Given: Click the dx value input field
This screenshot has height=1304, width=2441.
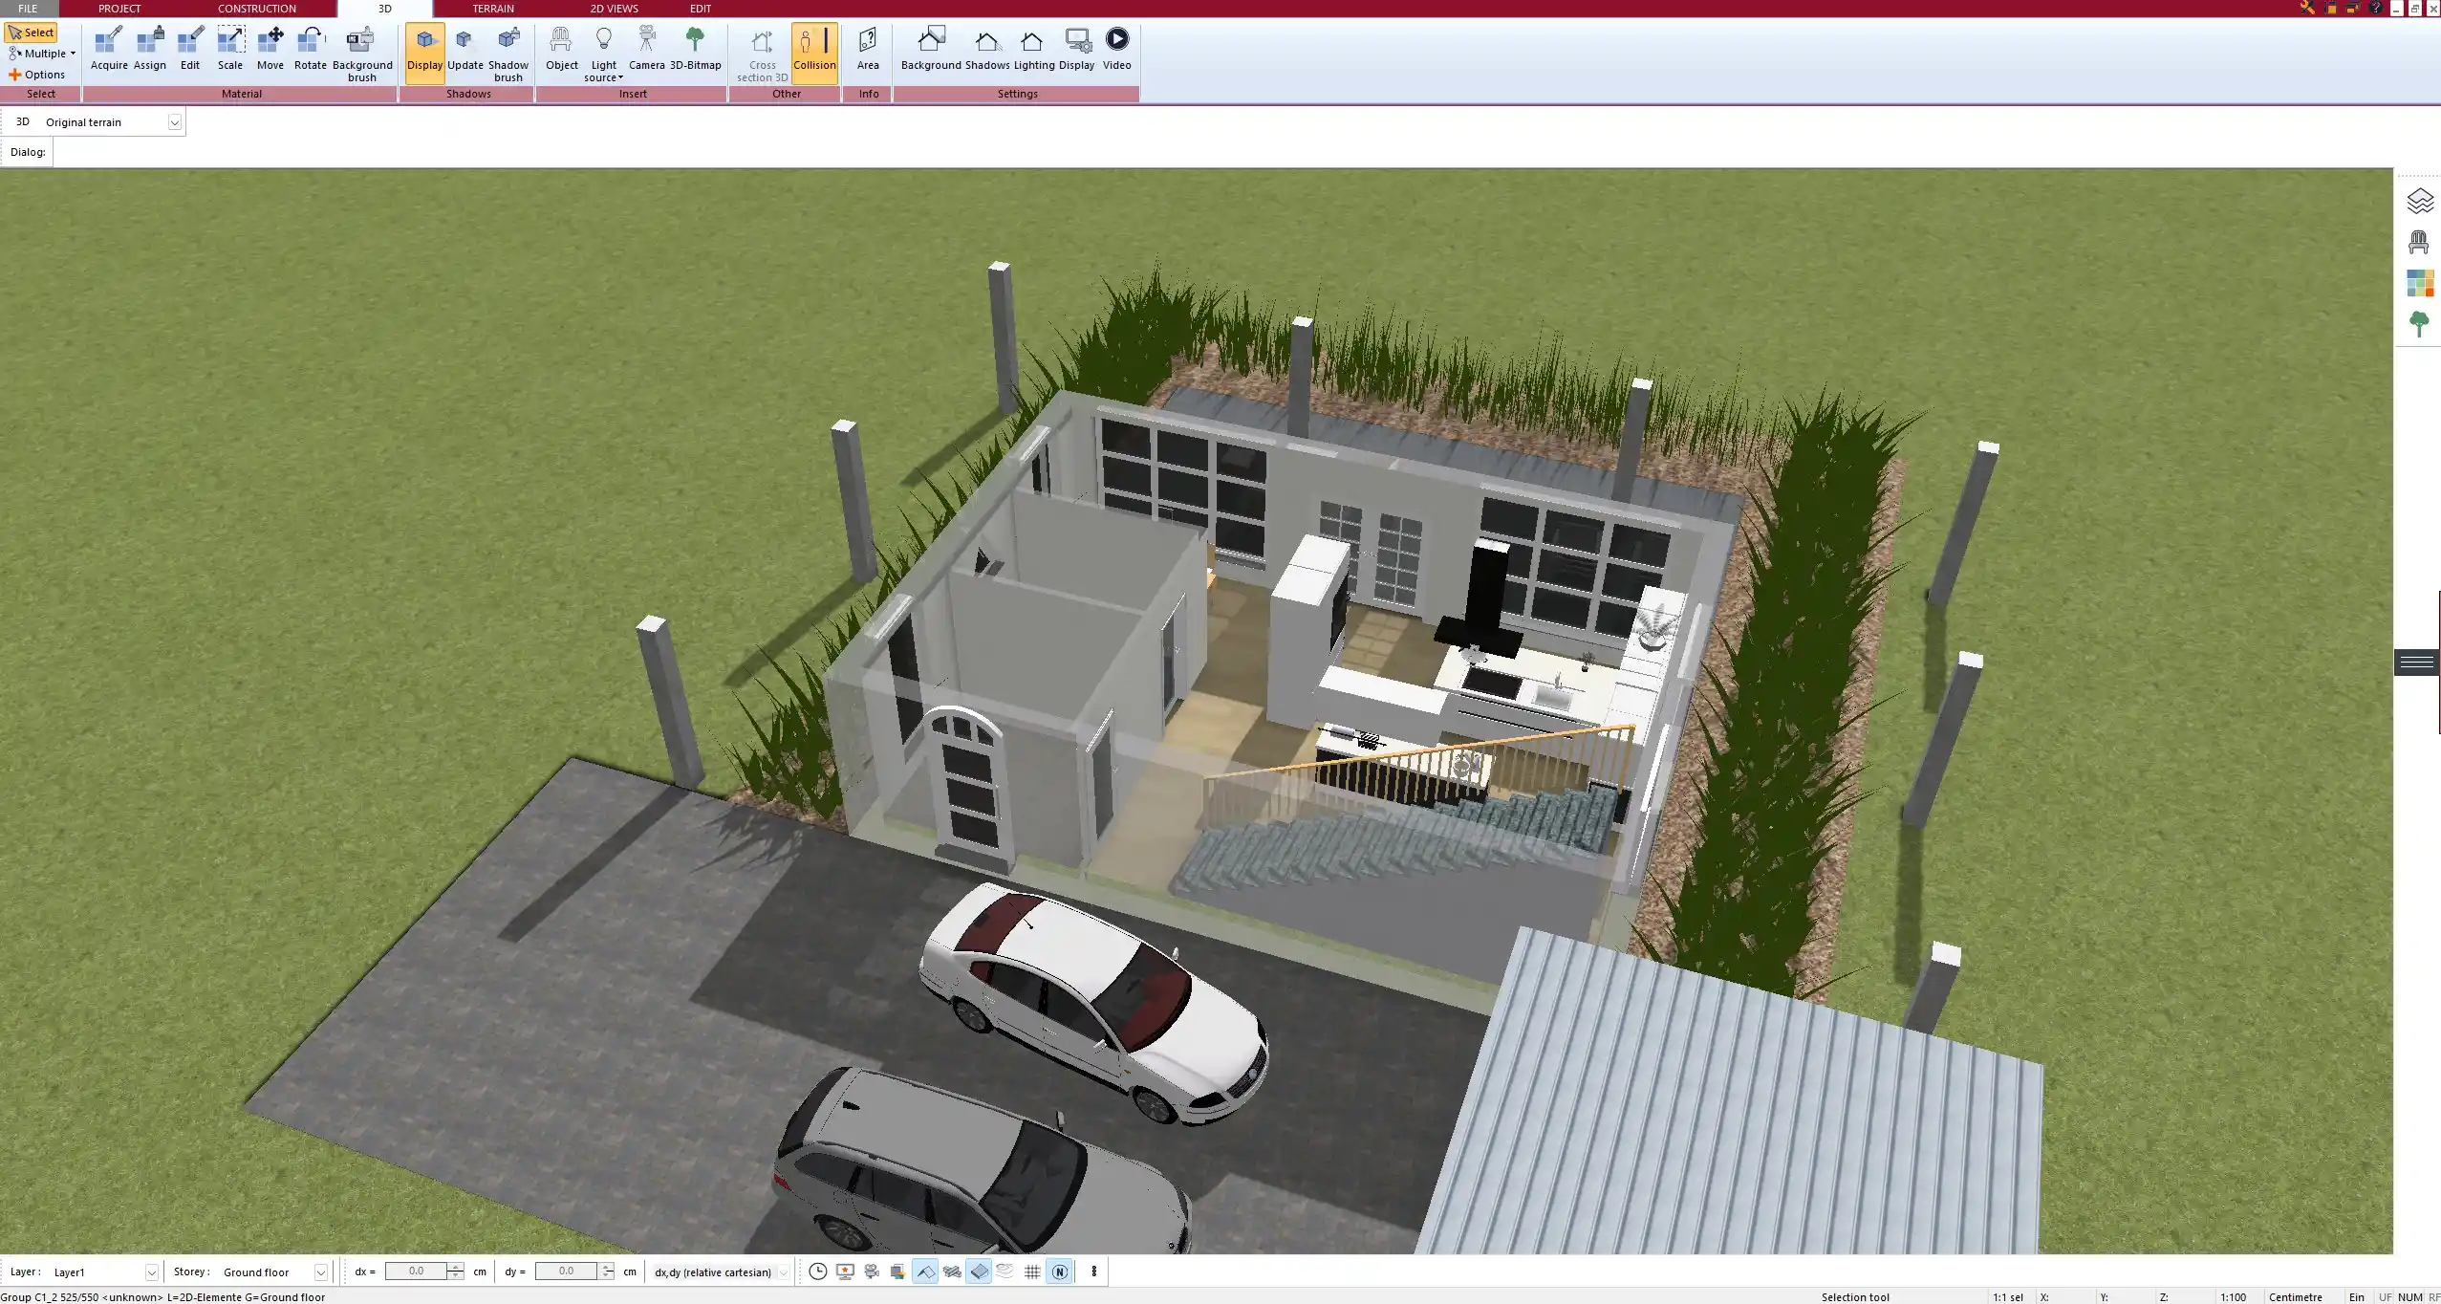Looking at the screenshot, I should 416,1271.
